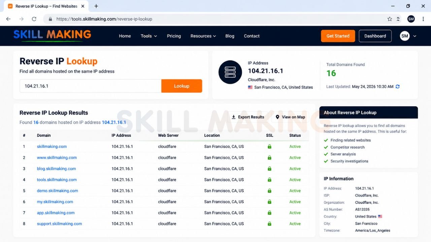Screen dimensions: 431x242
Task: Open the account menu chevron
Action: click(415, 36)
